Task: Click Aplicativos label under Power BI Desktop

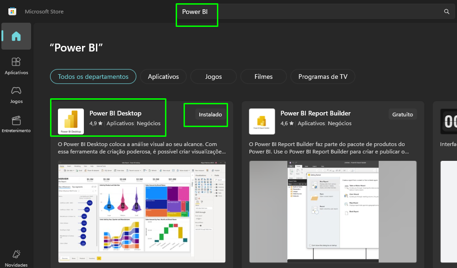Action: 120,123
